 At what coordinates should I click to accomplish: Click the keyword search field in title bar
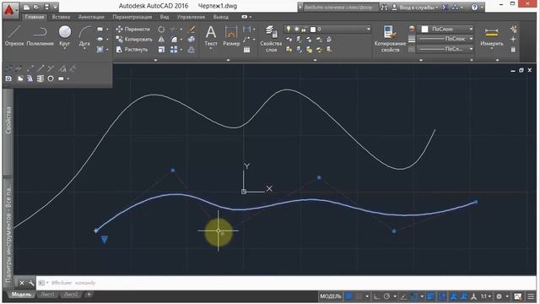click(340, 8)
